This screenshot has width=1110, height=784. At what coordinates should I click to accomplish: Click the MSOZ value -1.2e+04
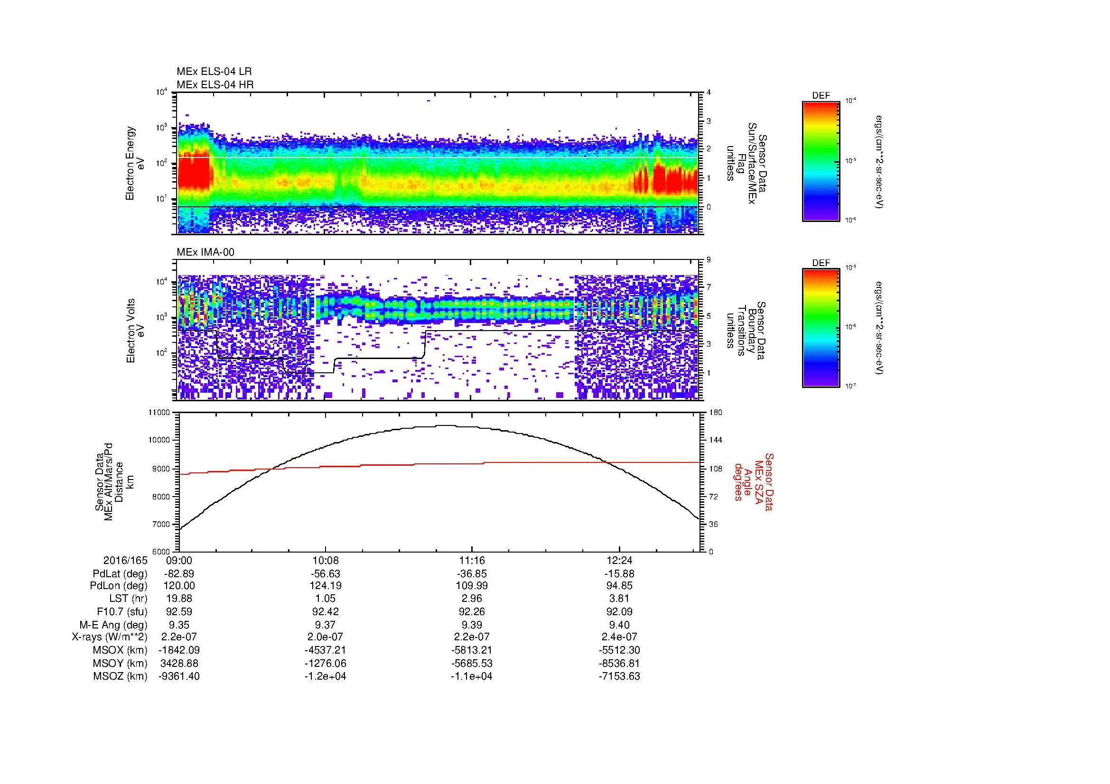(326, 676)
